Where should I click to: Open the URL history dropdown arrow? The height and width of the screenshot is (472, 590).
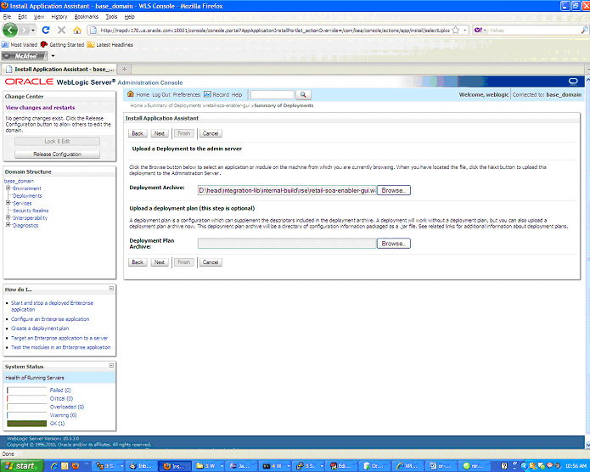(465, 30)
